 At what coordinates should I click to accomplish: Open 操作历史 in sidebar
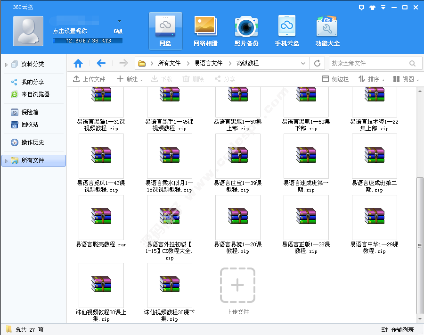click(33, 142)
